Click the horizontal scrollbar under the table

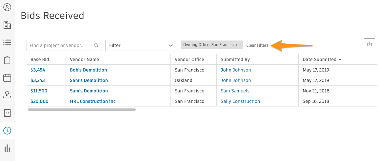[x=82, y=110]
